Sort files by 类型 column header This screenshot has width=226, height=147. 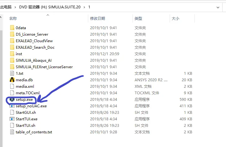[x=138, y=19]
